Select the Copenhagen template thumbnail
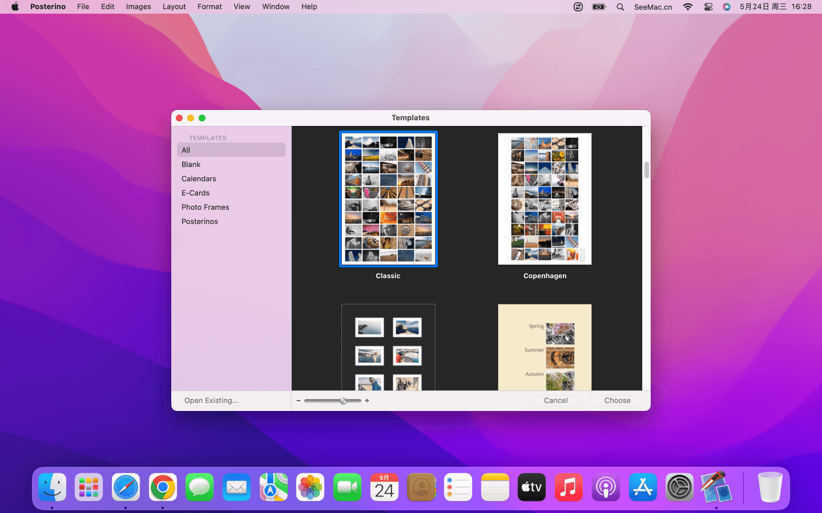The width and height of the screenshot is (822, 513). click(x=545, y=199)
